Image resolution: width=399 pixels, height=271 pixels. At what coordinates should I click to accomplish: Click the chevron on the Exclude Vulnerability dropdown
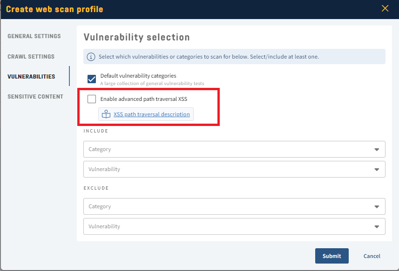point(377,226)
